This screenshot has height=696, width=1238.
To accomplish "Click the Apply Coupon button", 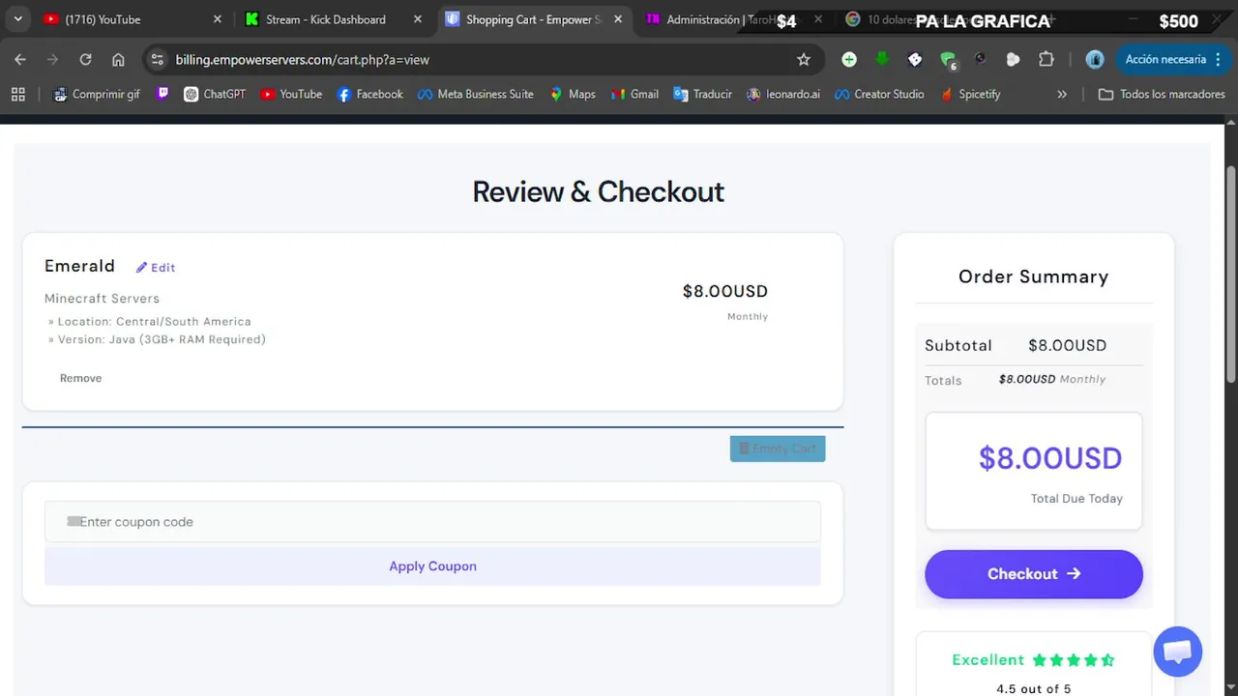I will click(432, 566).
